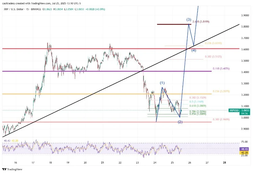Select the wave (1) label marker
This screenshot has height=173, width=253.
pos(162,83)
